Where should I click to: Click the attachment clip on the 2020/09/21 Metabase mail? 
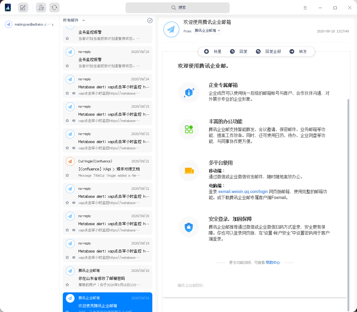tap(74, 203)
